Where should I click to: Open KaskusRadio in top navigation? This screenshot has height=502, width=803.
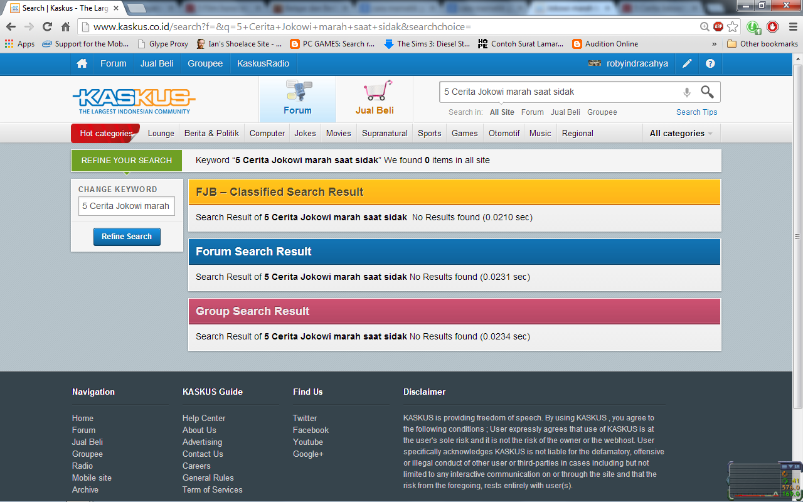263,63
